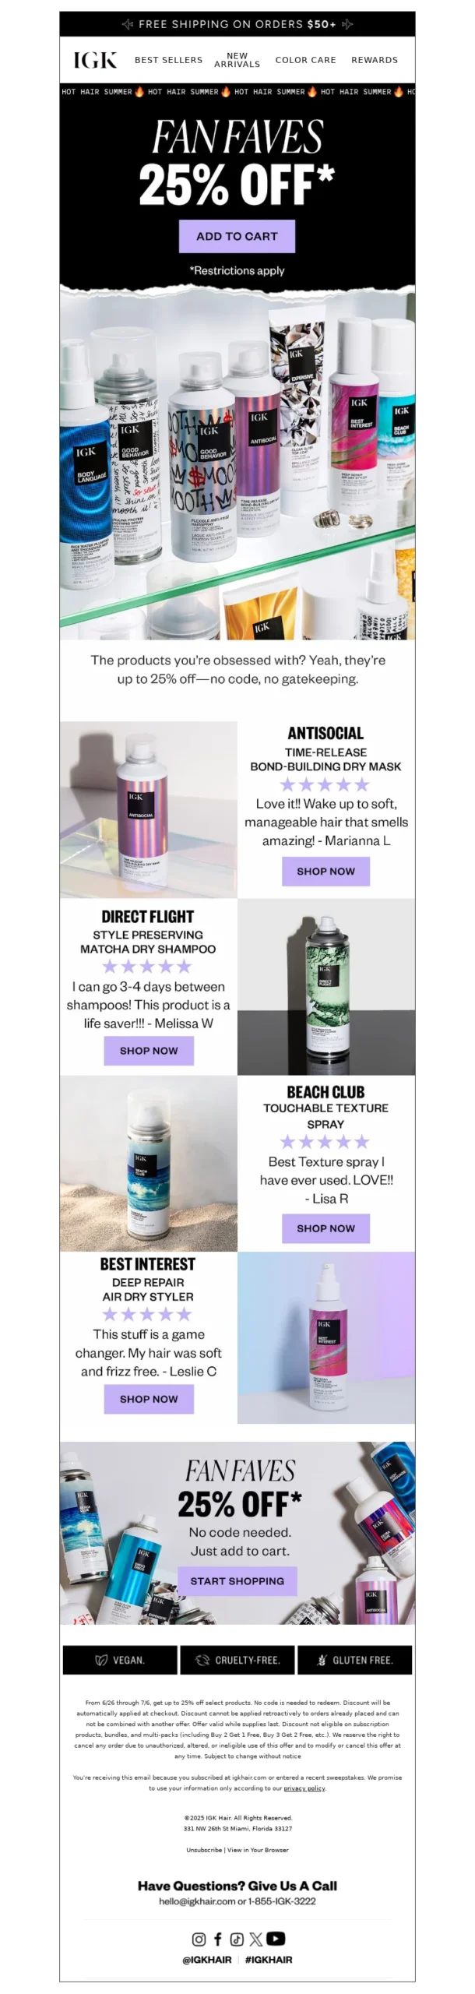Select the Rewards navigation item
This screenshot has height=1994, width=475.
pyautogui.click(x=375, y=60)
